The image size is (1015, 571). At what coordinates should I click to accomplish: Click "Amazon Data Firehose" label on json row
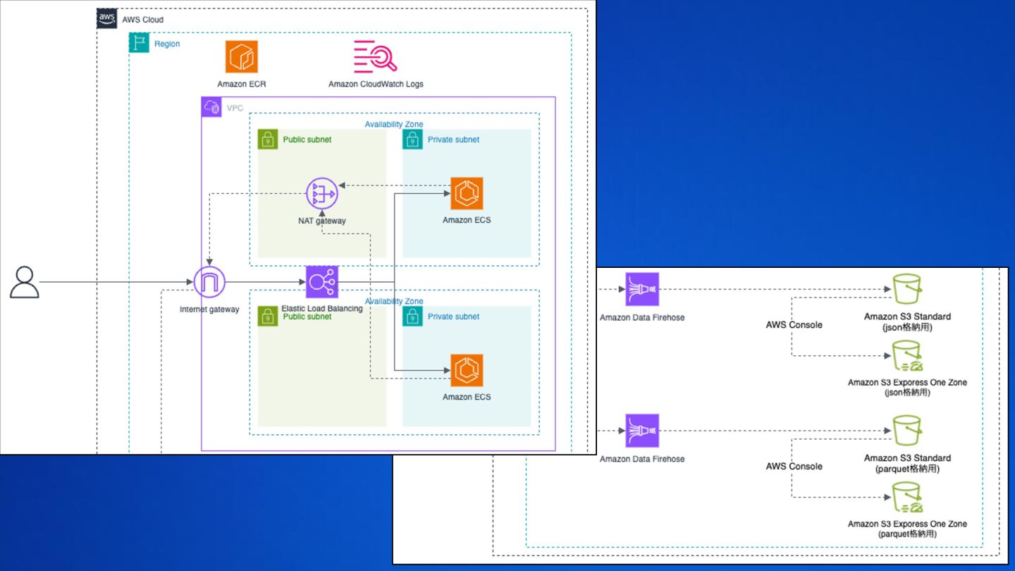click(x=642, y=317)
